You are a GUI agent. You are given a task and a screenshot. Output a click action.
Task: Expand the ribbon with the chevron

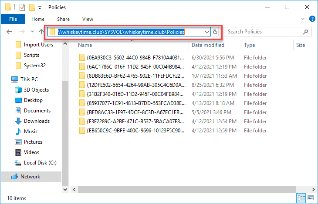[x=303, y=19]
